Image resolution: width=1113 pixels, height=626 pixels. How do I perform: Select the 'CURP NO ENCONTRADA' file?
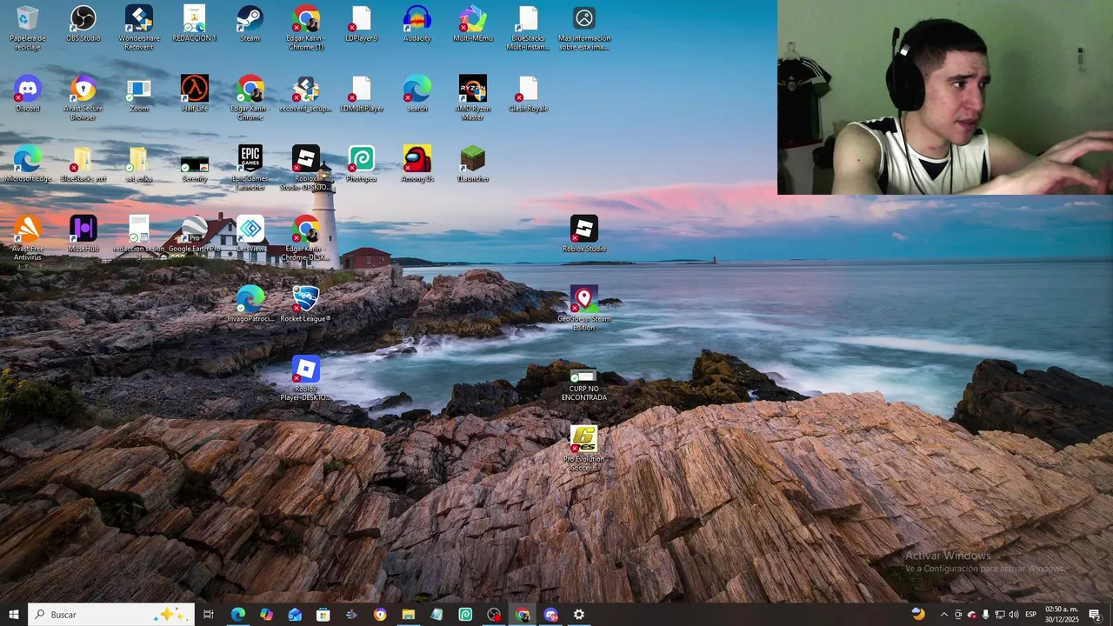coord(584,385)
